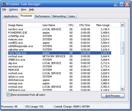The width and height of the screenshot is (132, 111).
Task: Select the Processes tab
Action: point(26,16)
